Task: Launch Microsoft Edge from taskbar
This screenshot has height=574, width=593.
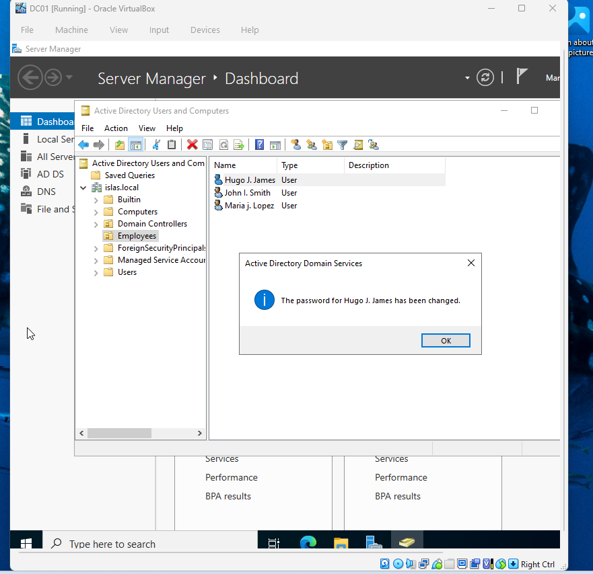Action: (x=308, y=542)
